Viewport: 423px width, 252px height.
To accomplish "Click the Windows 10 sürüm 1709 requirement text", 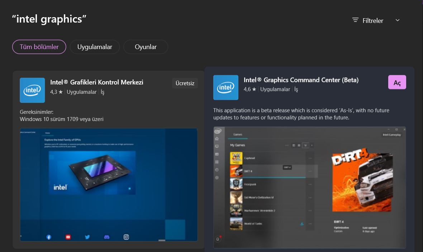I will tap(62, 119).
